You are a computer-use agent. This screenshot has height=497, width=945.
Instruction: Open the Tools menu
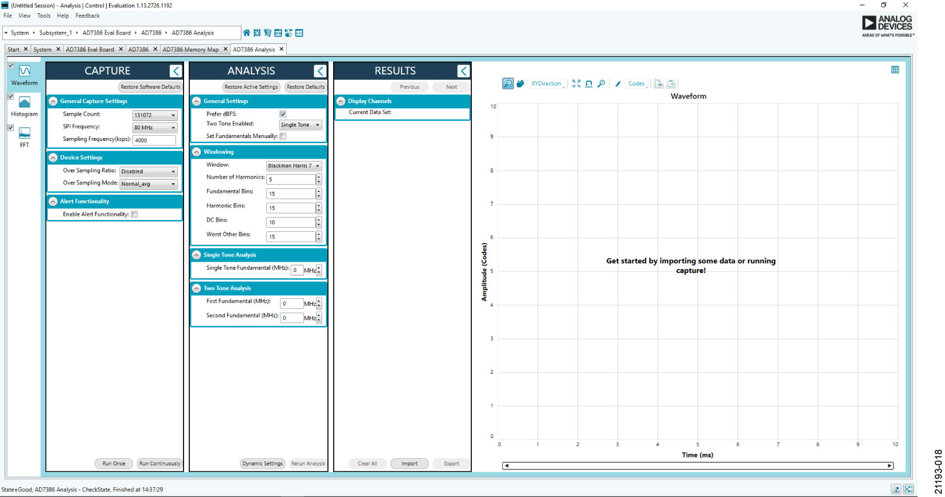coord(44,16)
